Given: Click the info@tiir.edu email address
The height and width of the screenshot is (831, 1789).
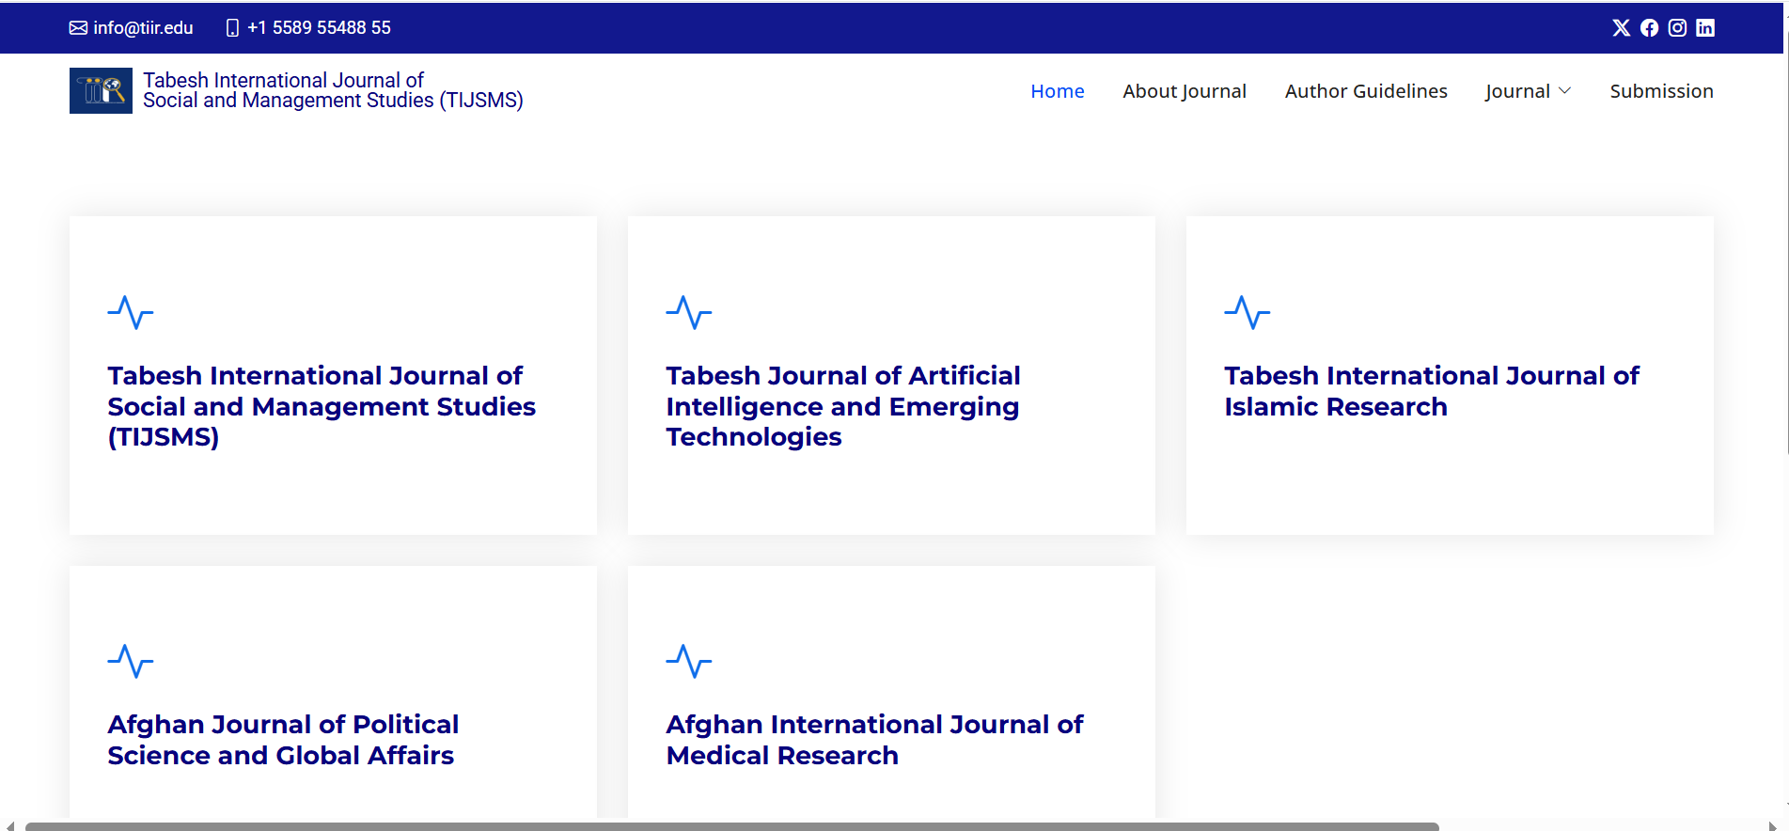Looking at the screenshot, I should pos(143,28).
